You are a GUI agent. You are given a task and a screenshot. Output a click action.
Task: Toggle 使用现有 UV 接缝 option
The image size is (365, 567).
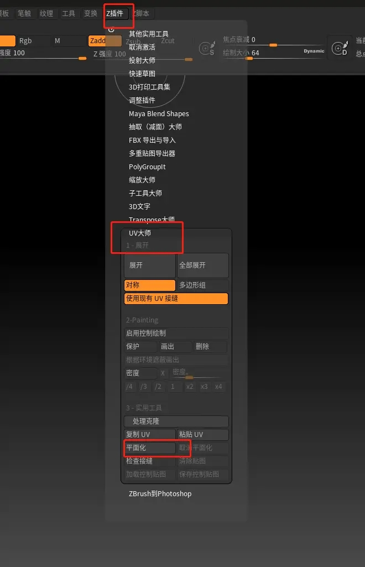coord(176,299)
